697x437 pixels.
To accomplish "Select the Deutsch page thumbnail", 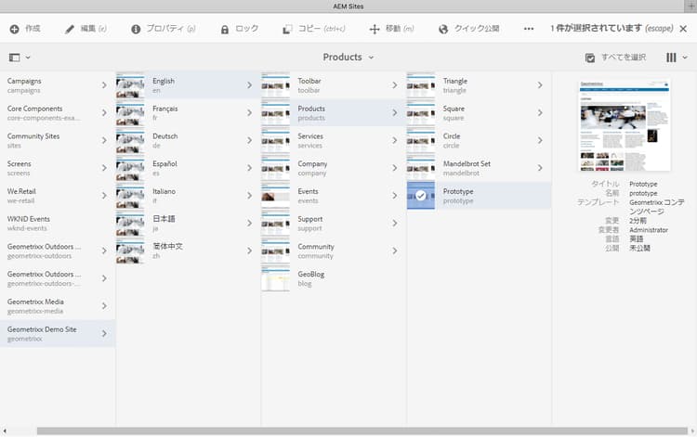I will pyautogui.click(x=130, y=140).
